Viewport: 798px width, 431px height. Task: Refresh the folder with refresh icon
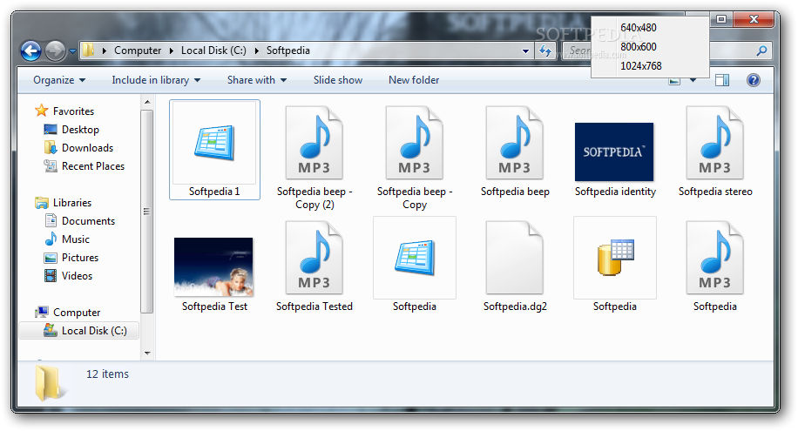[545, 51]
